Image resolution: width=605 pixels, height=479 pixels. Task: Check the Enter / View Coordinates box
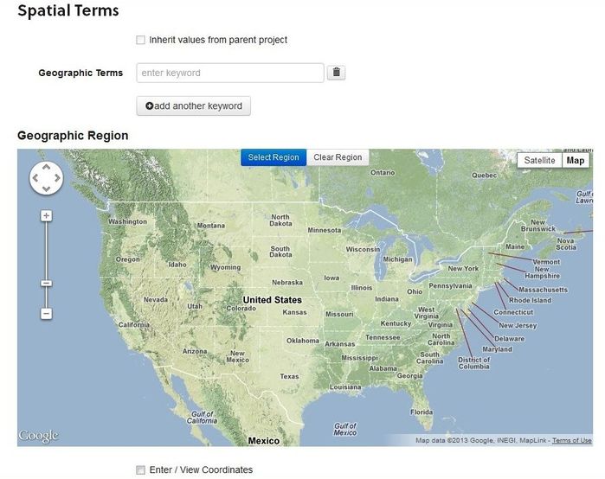(x=141, y=469)
